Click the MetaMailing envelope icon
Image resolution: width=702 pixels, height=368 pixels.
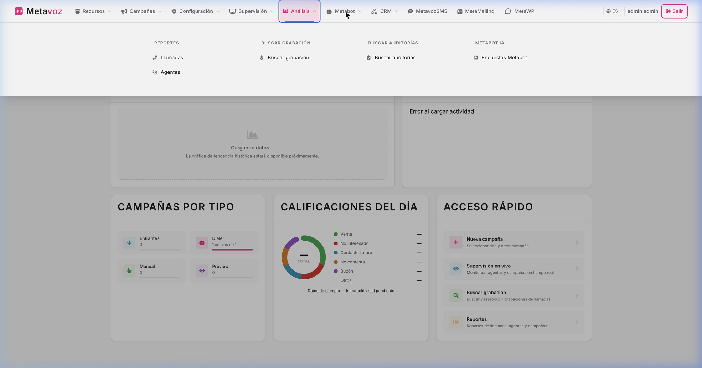coord(460,11)
